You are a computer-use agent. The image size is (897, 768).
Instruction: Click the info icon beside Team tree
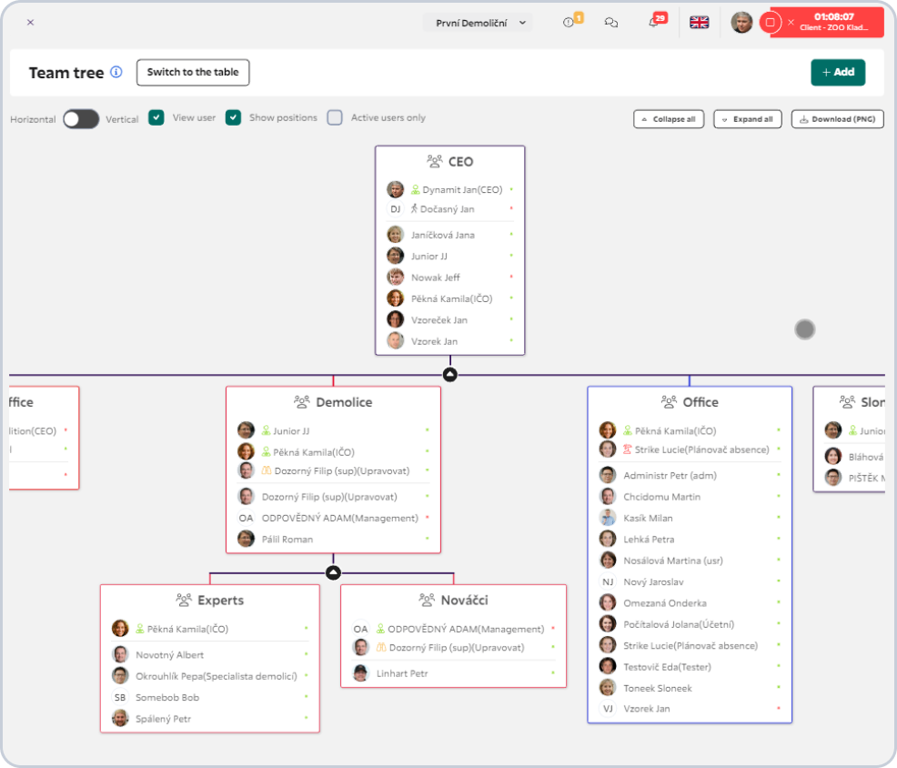click(116, 73)
